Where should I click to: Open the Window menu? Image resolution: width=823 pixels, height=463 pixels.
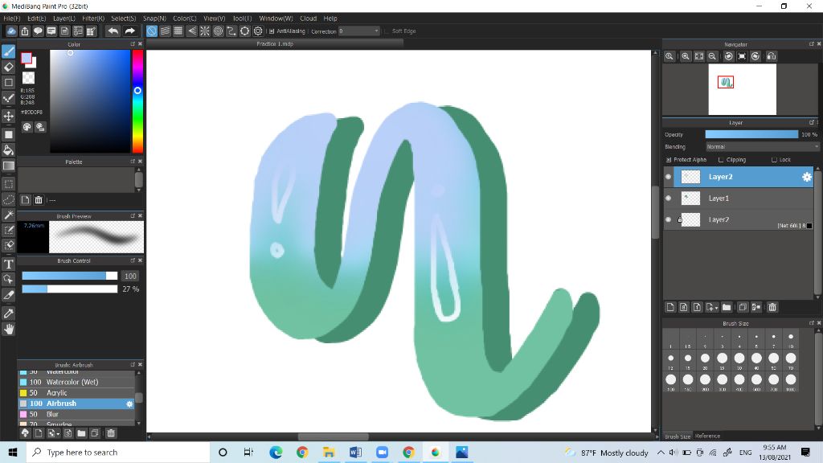(276, 18)
